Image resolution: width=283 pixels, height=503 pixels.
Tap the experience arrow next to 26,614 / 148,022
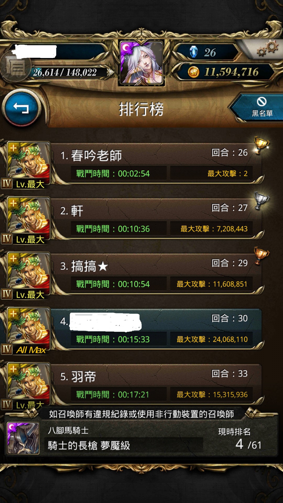(111, 72)
